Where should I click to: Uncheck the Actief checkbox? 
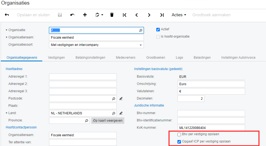coord(158,29)
